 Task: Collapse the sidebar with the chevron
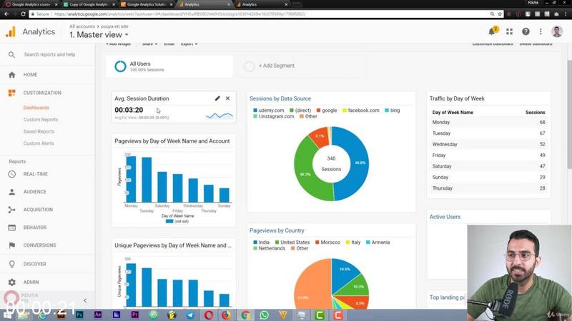(85, 300)
